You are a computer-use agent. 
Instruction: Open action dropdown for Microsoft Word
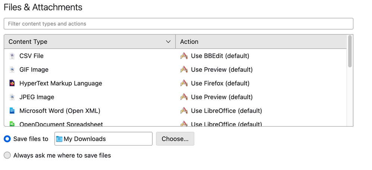point(226,111)
